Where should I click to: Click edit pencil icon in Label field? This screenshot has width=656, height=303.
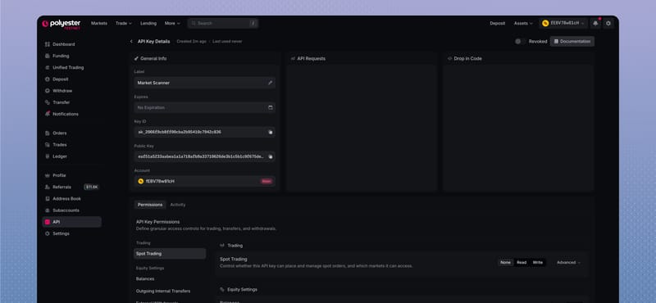[x=271, y=83]
